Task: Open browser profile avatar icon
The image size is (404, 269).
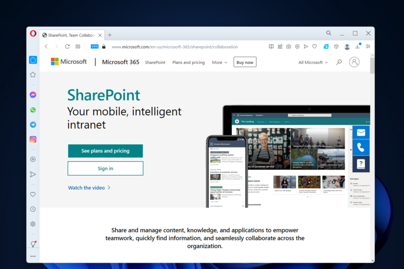Action: point(347,47)
